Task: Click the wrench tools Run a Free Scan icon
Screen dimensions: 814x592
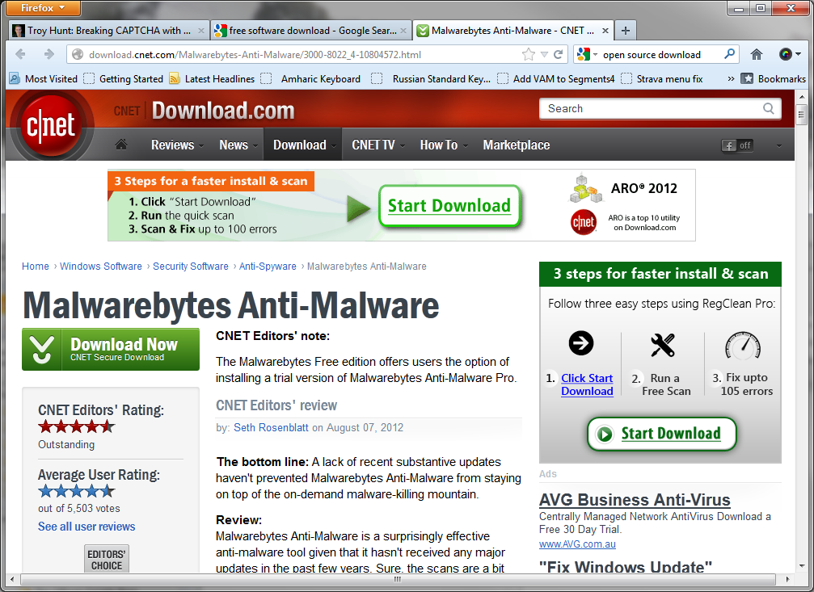Action: point(662,345)
